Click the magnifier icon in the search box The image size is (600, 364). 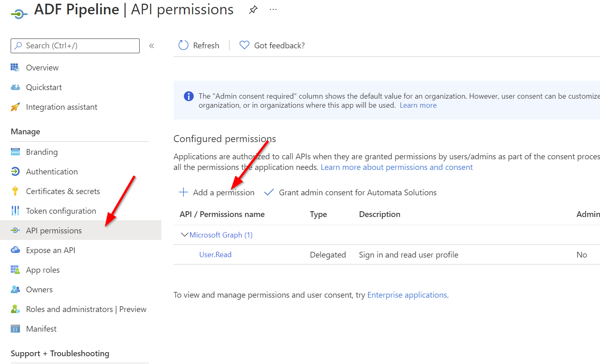click(18, 46)
